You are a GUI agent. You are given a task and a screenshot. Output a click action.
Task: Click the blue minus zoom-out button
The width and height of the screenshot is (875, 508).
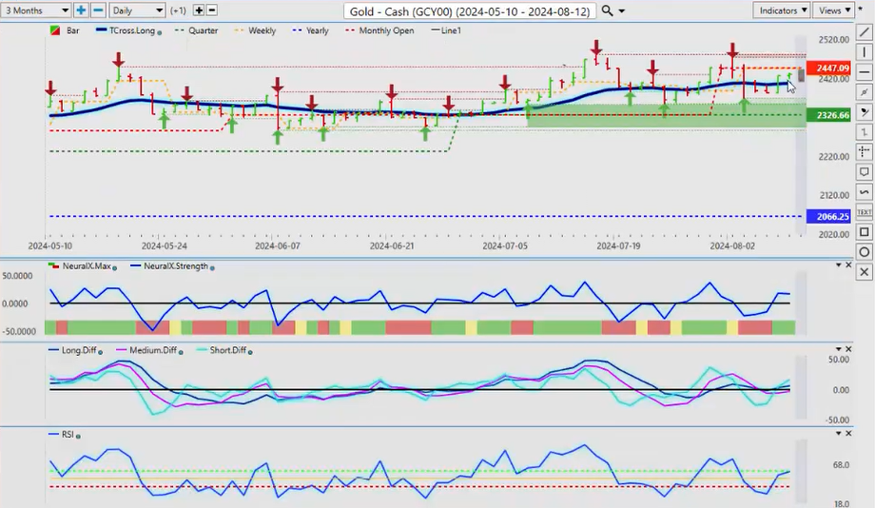click(97, 10)
